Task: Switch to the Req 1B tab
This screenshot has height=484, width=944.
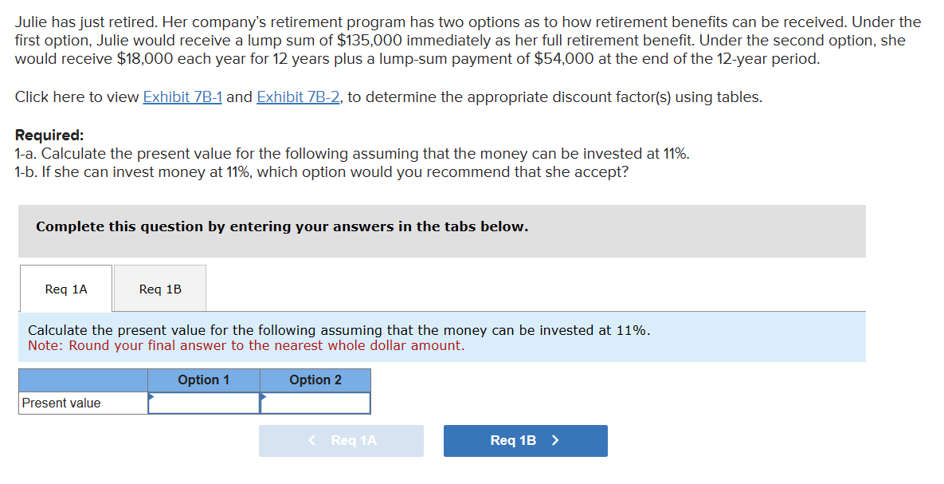Action: pos(159,289)
